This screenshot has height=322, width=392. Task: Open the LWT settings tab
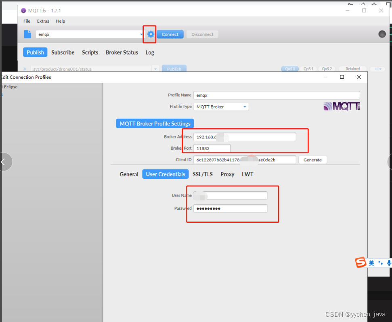pos(247,174)
